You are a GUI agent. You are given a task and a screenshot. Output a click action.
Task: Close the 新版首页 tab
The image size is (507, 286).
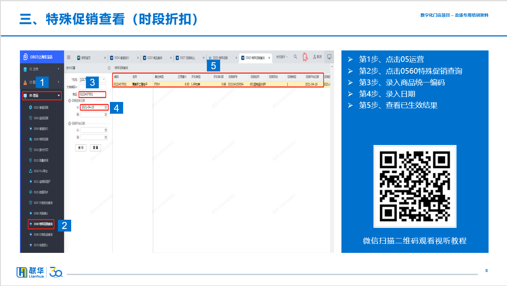[x=105, y=58]
